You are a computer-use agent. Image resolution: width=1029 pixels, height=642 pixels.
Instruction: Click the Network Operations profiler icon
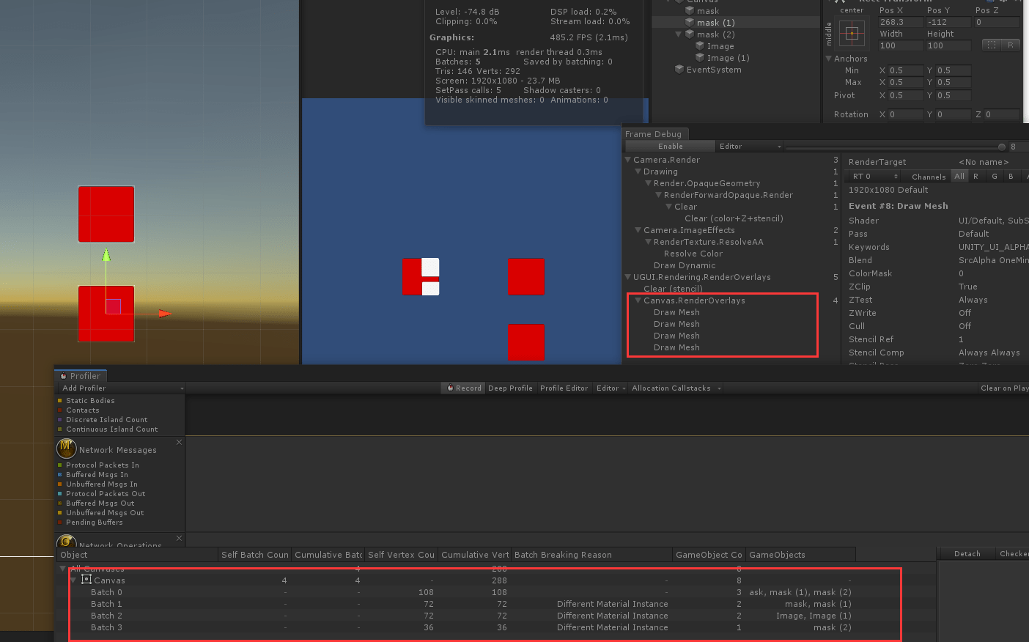coord(67,542)
